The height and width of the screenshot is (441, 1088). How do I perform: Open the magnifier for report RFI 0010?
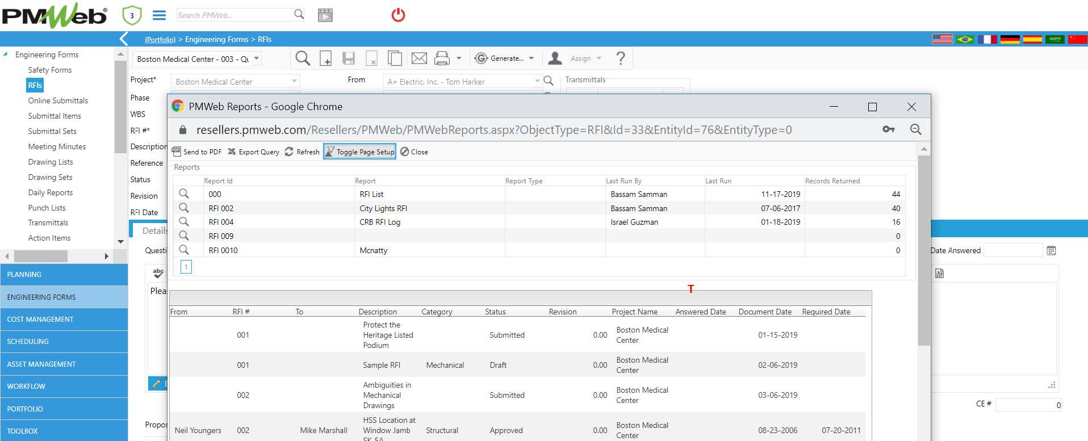point(184,250)
